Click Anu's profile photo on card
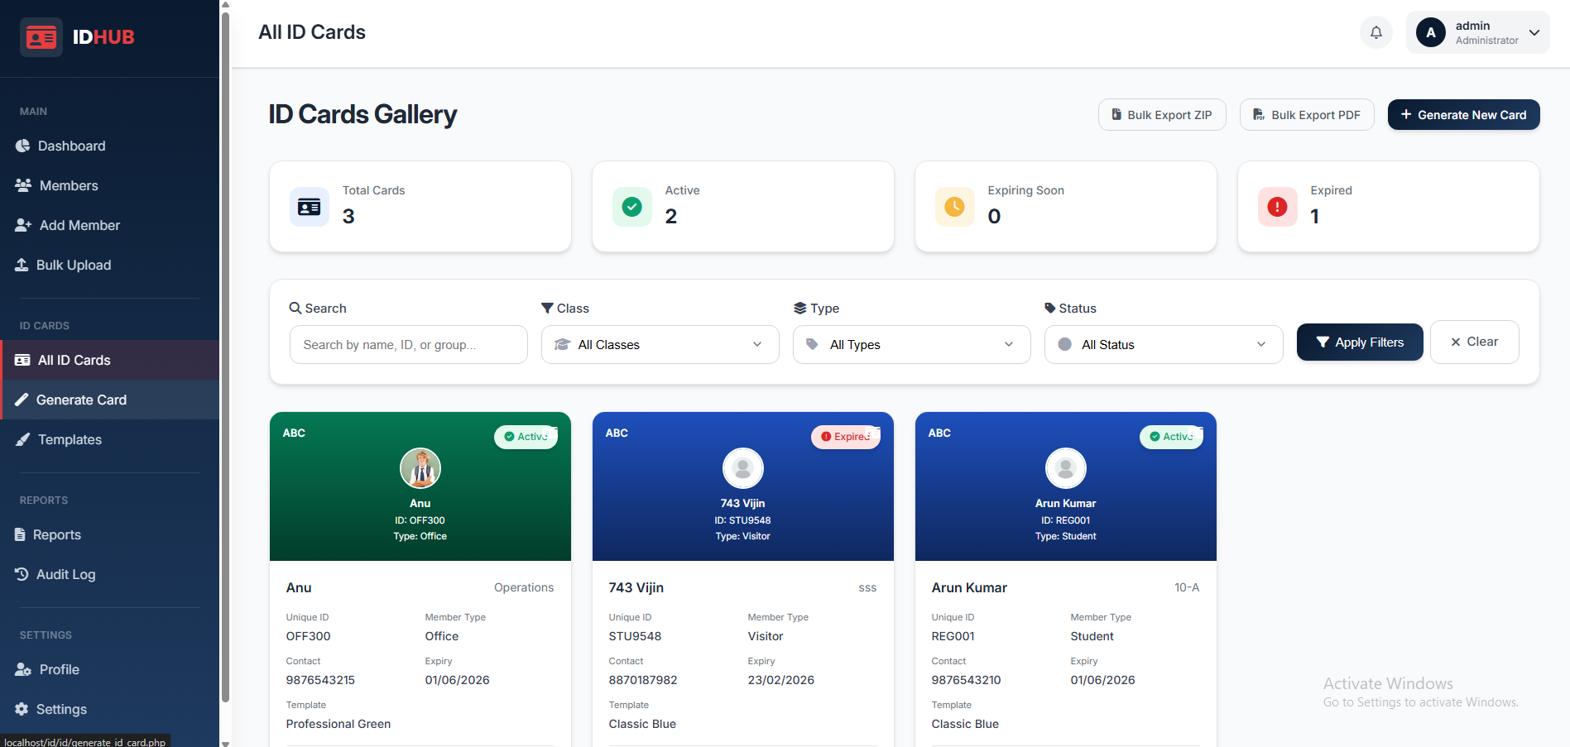Screen dimensions: 1570x747 (x=420, y=468)
